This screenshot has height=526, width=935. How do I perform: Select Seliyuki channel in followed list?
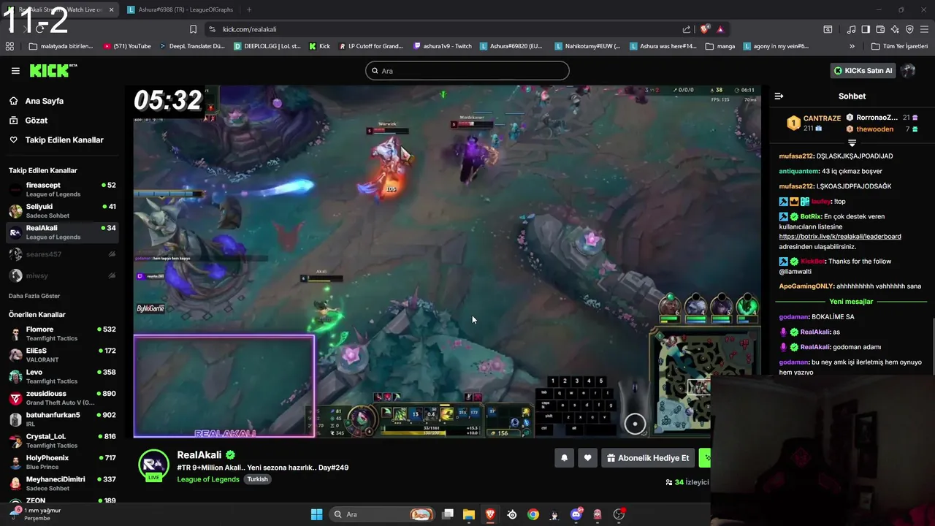tap(62, 211)
